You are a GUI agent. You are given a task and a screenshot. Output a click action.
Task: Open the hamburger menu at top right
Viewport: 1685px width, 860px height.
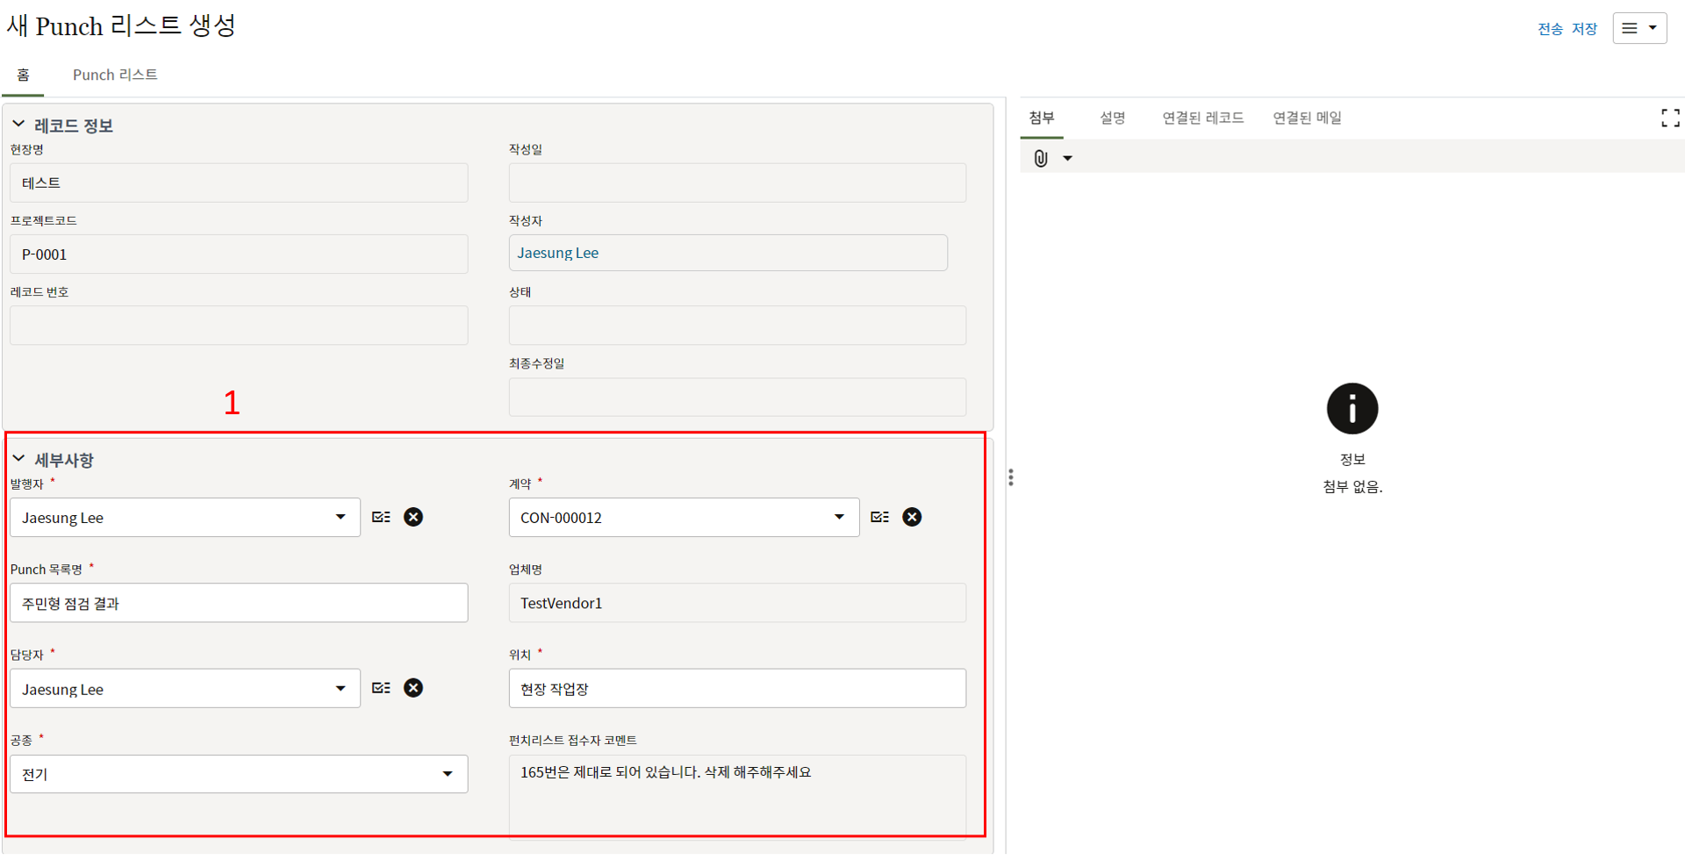click(1638, 28)
